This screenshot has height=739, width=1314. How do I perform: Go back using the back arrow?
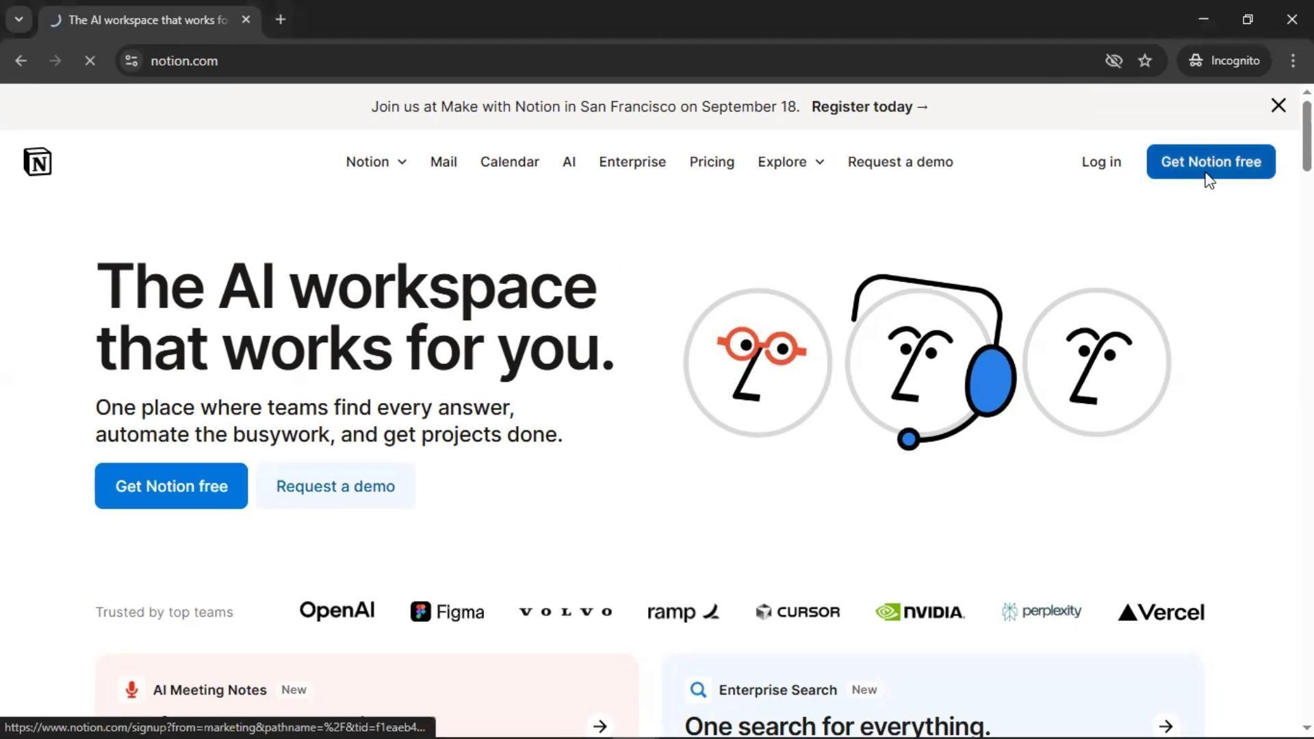21,61
